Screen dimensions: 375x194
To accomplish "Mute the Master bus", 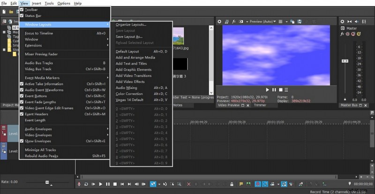I will point(353,34).
